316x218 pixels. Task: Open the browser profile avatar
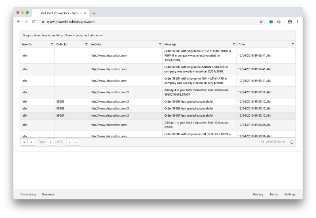click(x=290, y=21)
